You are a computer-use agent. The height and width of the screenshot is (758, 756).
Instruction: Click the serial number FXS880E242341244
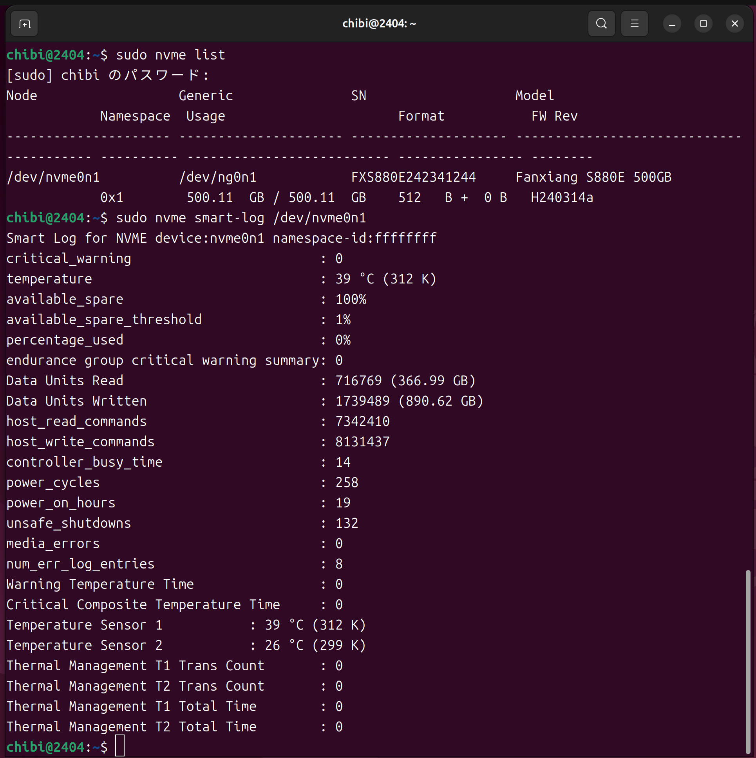[x=413, y=177]
